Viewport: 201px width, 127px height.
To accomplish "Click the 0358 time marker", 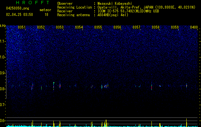I will 156,27.
